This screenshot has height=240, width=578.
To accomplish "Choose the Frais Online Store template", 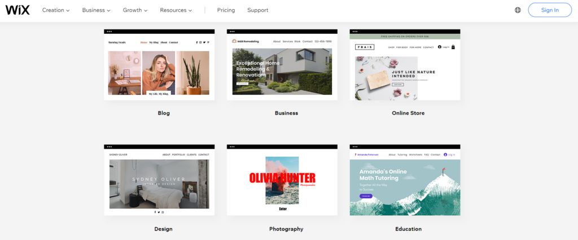I will click(405, 65).
